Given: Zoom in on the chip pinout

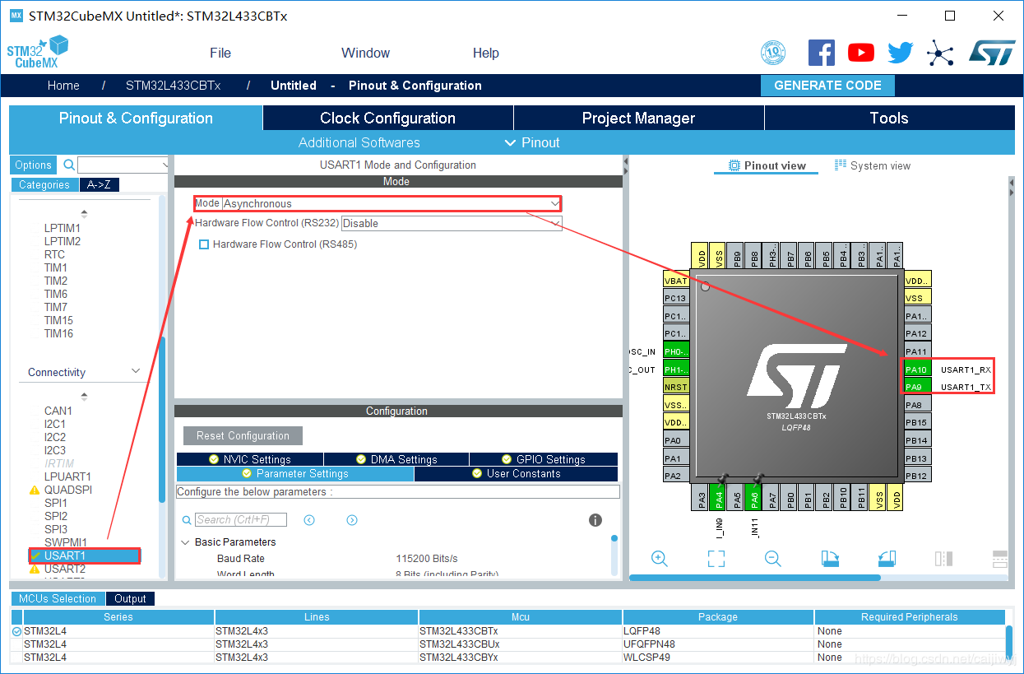Looking at the screenshot, I should pos(659,559).
